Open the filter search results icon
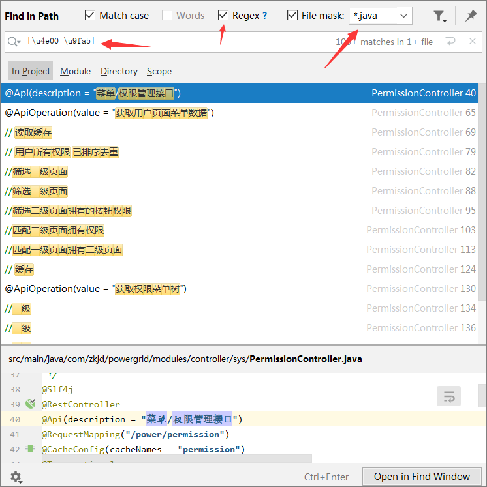The width and height of the screenshot is (487, 487). pos(440,16)
